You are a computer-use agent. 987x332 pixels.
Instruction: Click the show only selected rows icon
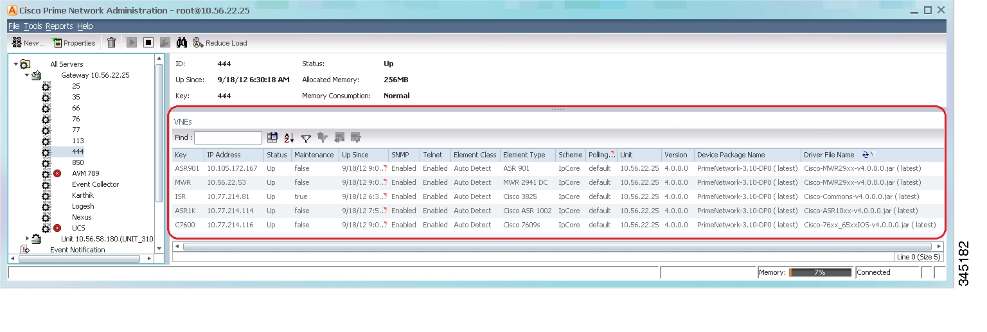coord(356,137)
